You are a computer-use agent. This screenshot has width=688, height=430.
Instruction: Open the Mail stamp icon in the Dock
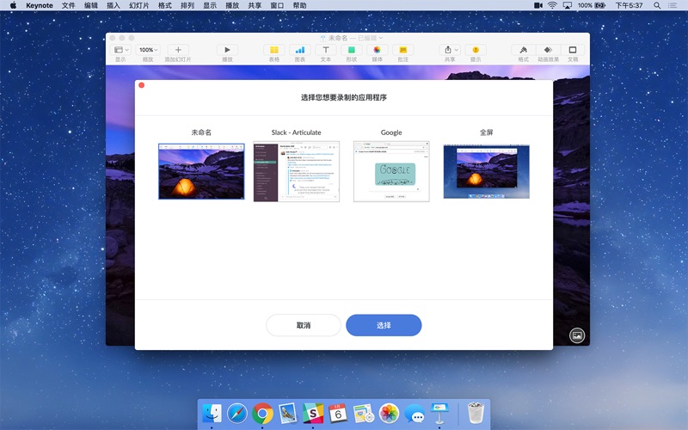pos(288,414)
